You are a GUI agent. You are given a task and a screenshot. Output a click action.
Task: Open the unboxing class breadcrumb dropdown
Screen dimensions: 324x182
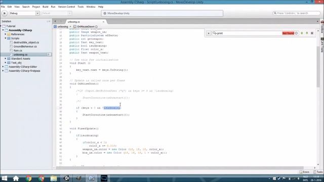[x=62, y=27]
